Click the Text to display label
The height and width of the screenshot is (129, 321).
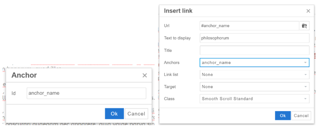tap(177, 38)
